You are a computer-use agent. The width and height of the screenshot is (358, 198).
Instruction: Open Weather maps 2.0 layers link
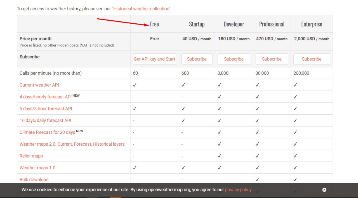point(72,144)
